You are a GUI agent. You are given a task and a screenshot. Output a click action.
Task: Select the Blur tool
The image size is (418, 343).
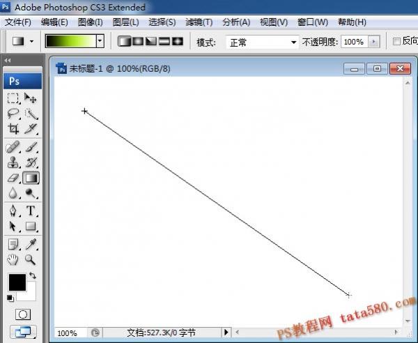13,193
